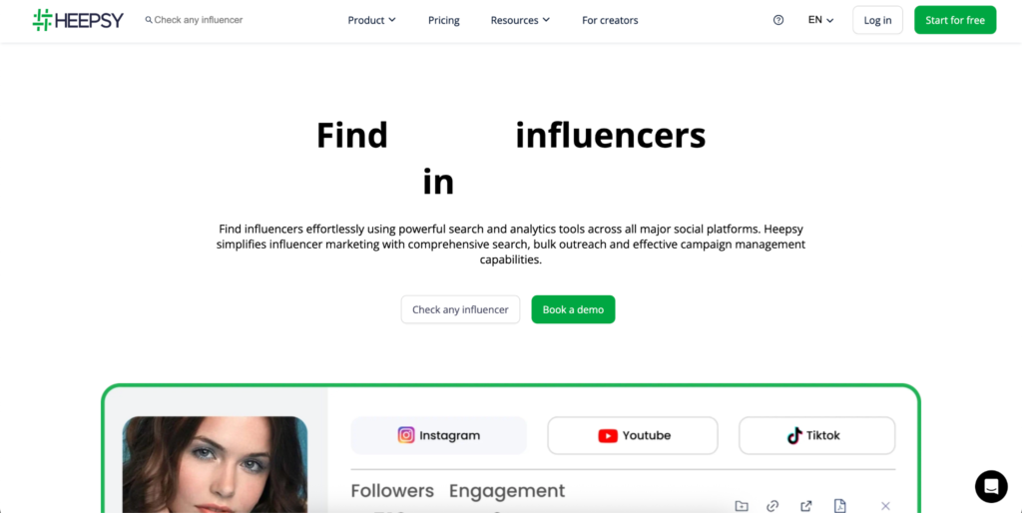Screen dimensions: 1022x513
Task: Expand the Product dropdown menu
Action: point(371,20)
